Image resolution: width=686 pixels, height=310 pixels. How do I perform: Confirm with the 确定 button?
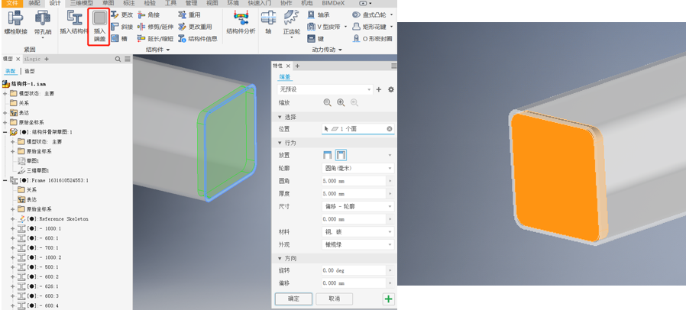[x=293, y=299]
